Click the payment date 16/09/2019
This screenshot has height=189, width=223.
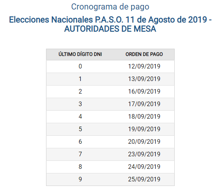(x=144, y=91)
